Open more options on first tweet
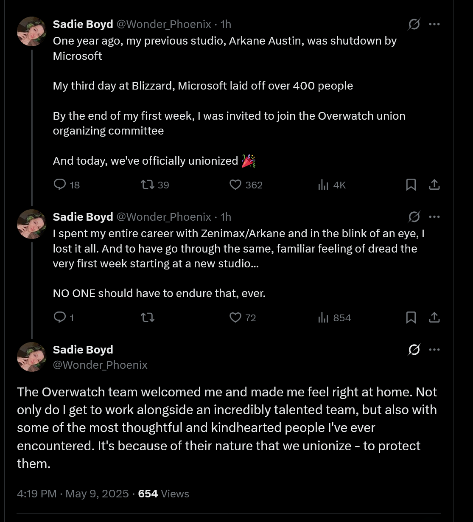The image size is (473, 522). (434, 25)
